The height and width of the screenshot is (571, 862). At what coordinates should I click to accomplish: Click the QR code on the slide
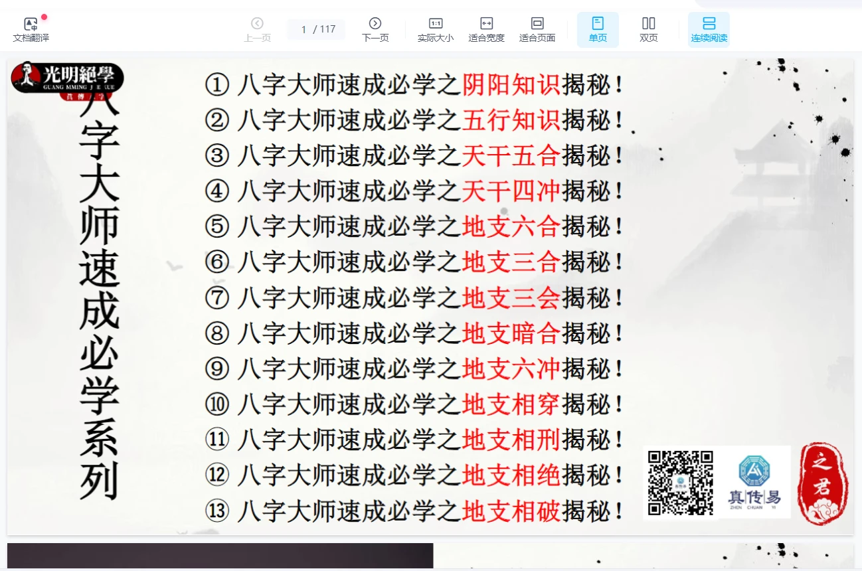(680, 483)
